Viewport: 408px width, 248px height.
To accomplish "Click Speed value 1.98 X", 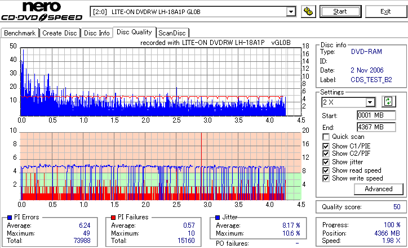I will point(391,241).
